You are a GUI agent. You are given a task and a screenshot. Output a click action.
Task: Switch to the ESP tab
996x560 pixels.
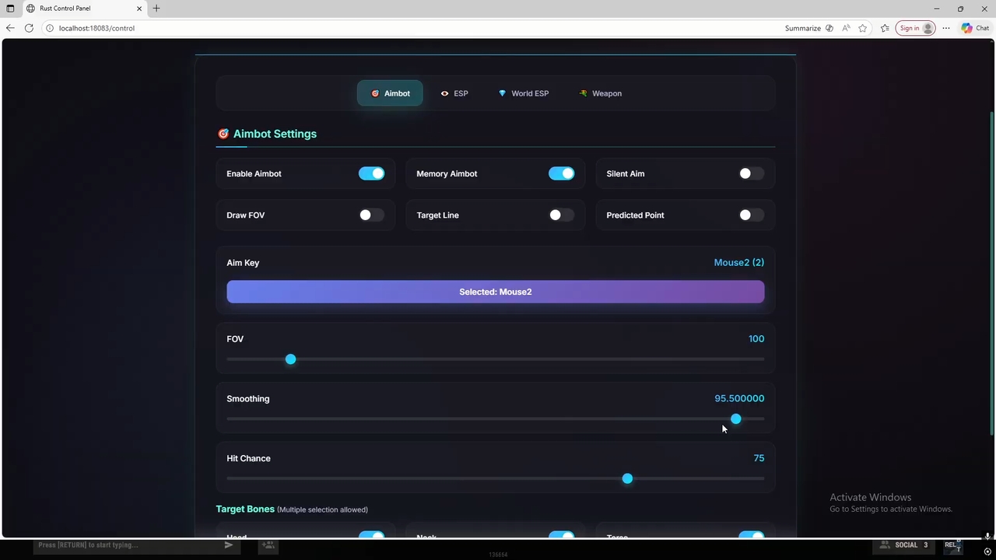[x=454, y=93]
